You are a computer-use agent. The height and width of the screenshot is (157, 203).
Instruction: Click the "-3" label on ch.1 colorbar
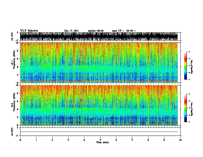point(189,52)
